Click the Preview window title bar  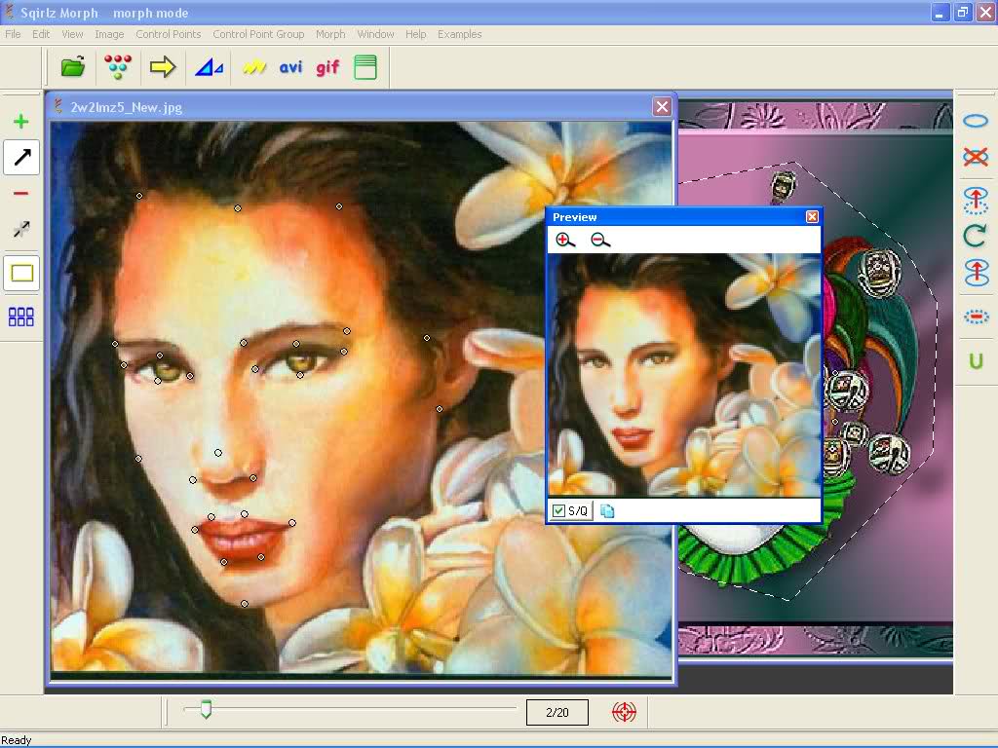(x=683, y=217)
